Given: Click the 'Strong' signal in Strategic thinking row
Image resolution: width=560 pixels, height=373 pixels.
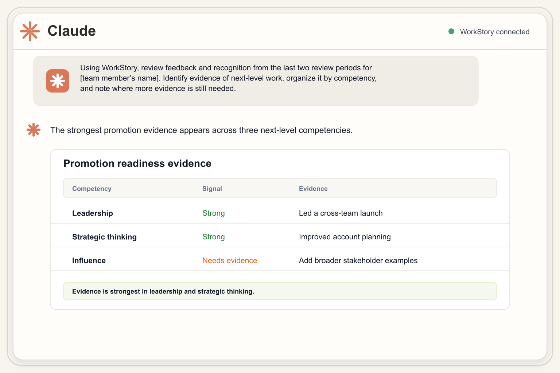Looking at the screenshot, I should (214, 237).
